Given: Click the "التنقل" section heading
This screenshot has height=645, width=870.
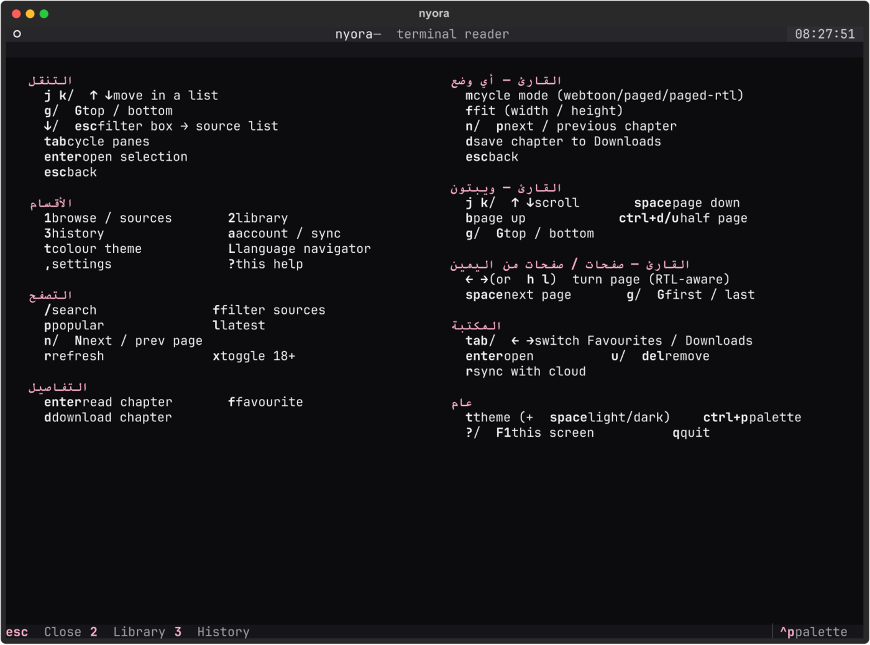Looking at the screenshot, I should click(x=50, y=80).
